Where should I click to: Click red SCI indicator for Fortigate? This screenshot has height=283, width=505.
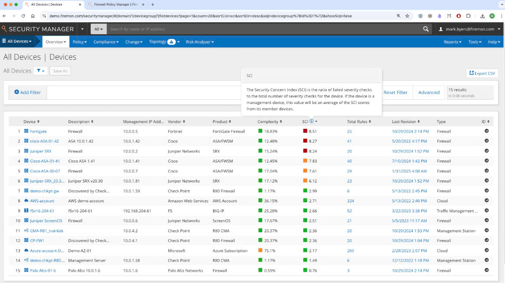coord(305,131)
